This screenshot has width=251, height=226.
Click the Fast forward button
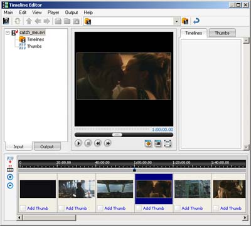coord(108,143)
